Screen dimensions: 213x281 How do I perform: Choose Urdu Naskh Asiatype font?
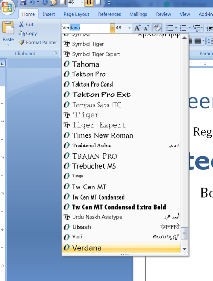tap(121, 217)
